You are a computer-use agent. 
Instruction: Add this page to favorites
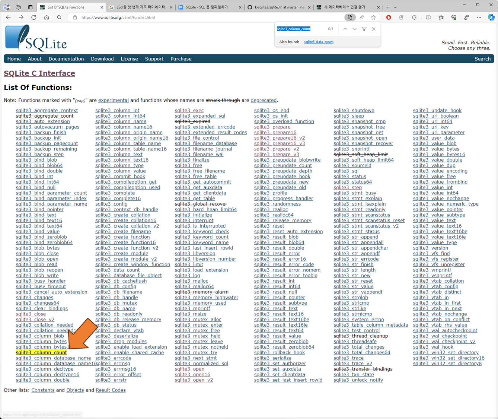pyautogui.click(x=373, y=18)
